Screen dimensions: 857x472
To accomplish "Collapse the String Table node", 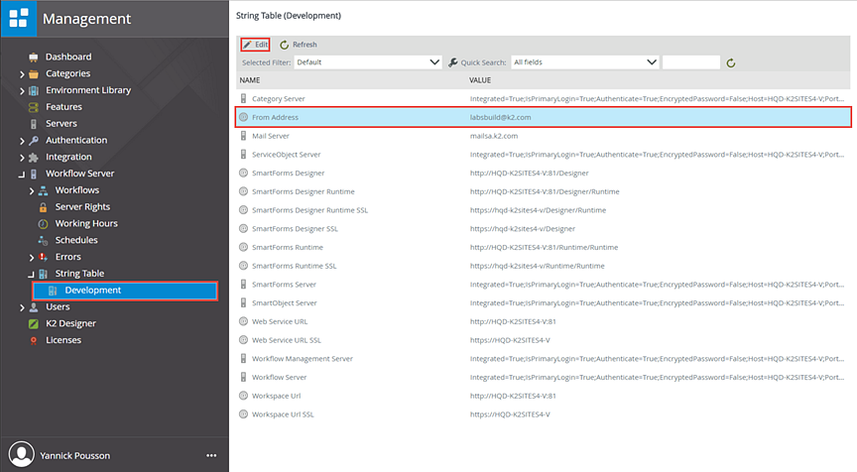I will (x=31, y=275).
